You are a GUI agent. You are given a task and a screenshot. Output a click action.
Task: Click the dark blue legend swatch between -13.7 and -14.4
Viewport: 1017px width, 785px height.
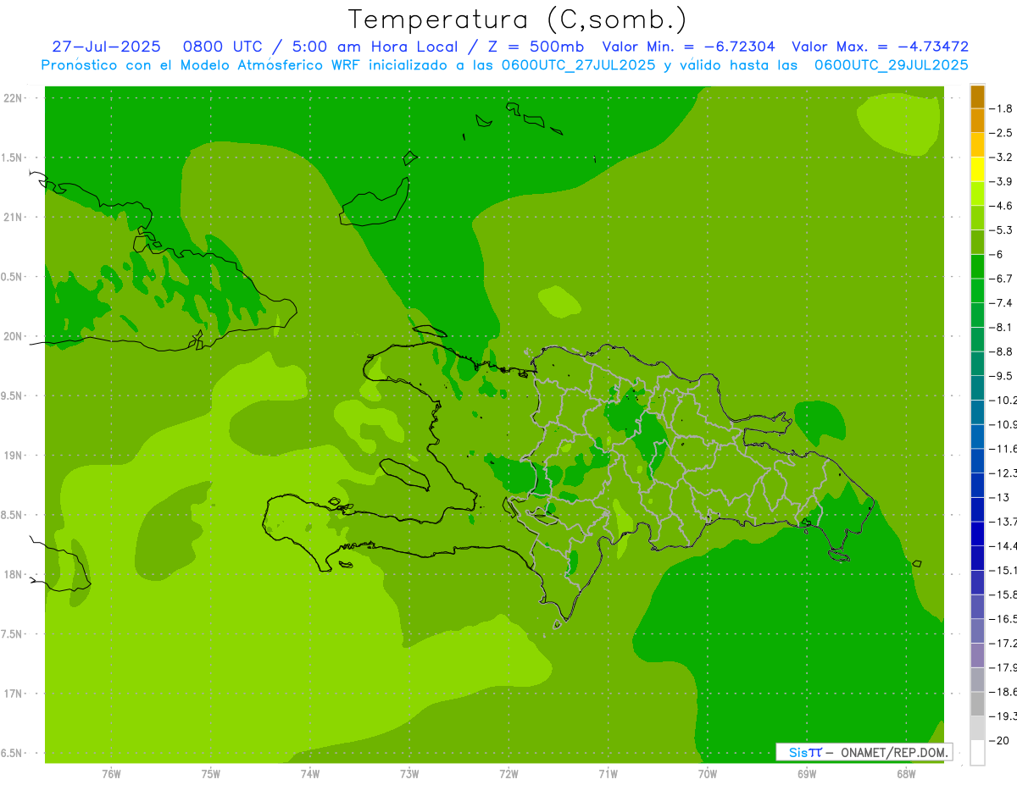(x=977, y=534)
